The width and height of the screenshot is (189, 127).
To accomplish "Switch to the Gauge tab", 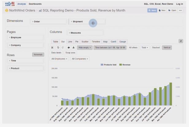I will [122, 42].
